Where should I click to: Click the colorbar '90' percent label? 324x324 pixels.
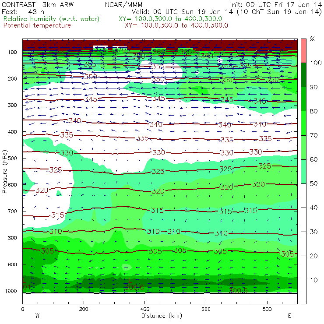coord(313,87)
